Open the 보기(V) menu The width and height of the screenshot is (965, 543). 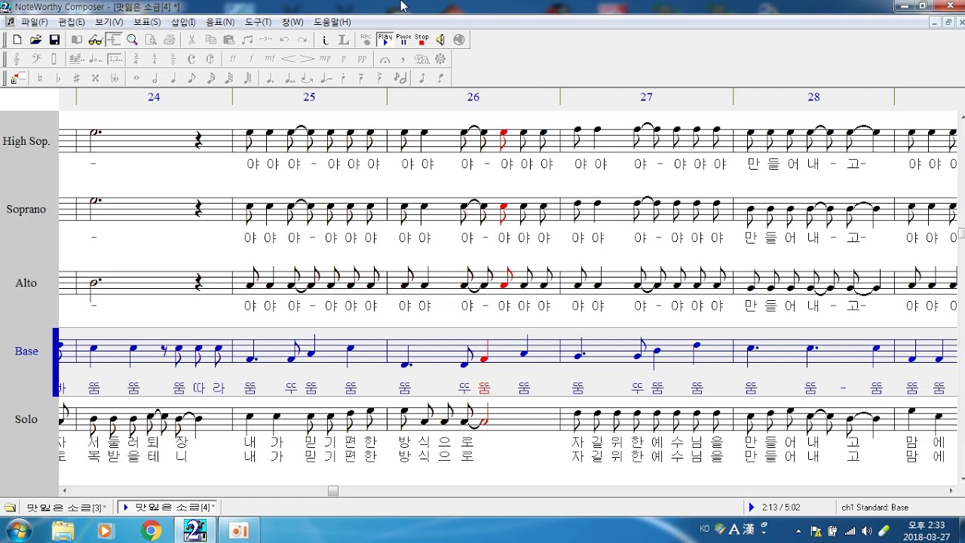point(109,22)
